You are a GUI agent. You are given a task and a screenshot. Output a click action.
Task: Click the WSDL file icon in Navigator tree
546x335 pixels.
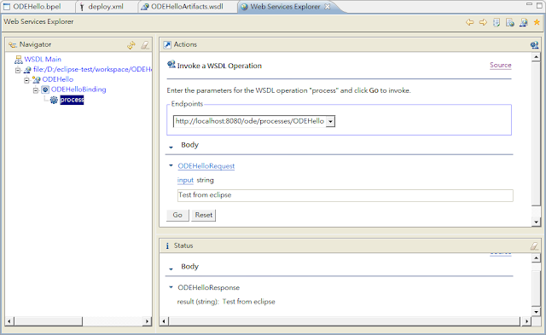coord(27,70)
